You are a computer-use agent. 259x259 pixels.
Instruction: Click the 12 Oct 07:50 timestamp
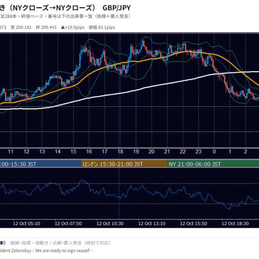point(68,224)
